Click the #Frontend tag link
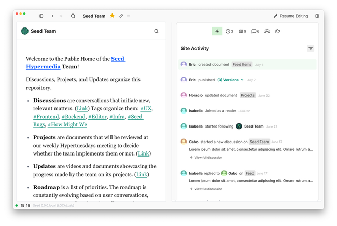The width and height of the screenshot is (337, 226). (46, 117)
